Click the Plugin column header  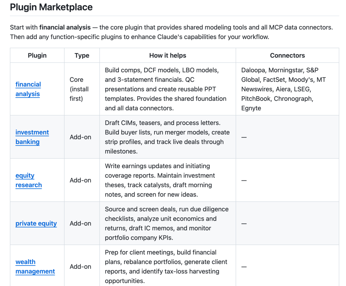(37, 55)
